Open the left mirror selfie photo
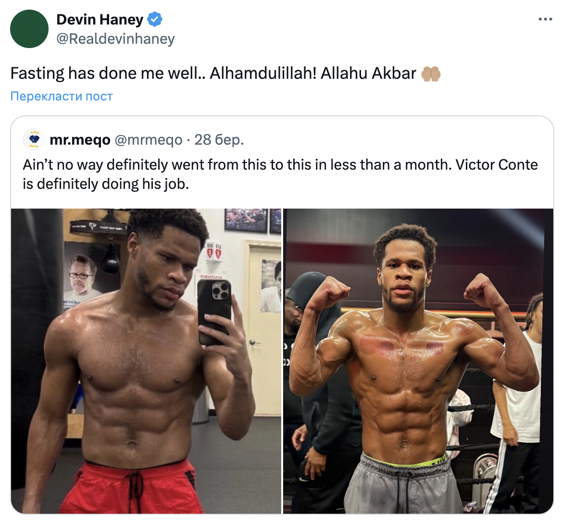The height and width of the screenshot is (520, 561). tap(146, 361)
